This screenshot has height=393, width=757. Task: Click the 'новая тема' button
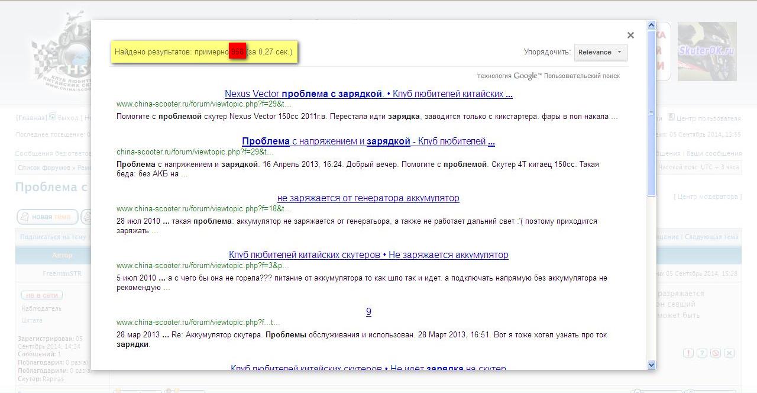47,217
